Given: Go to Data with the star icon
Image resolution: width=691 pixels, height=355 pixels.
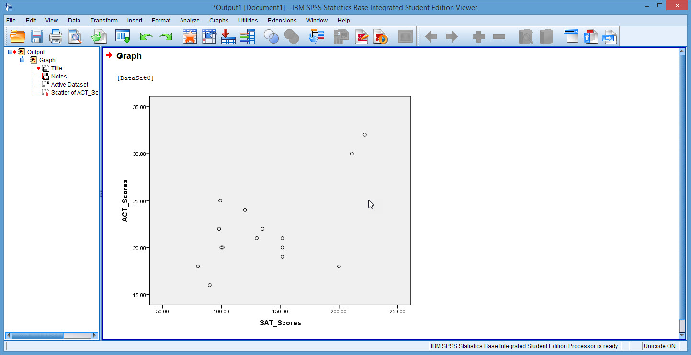Looking at the screenshot, I should (190, 36).
